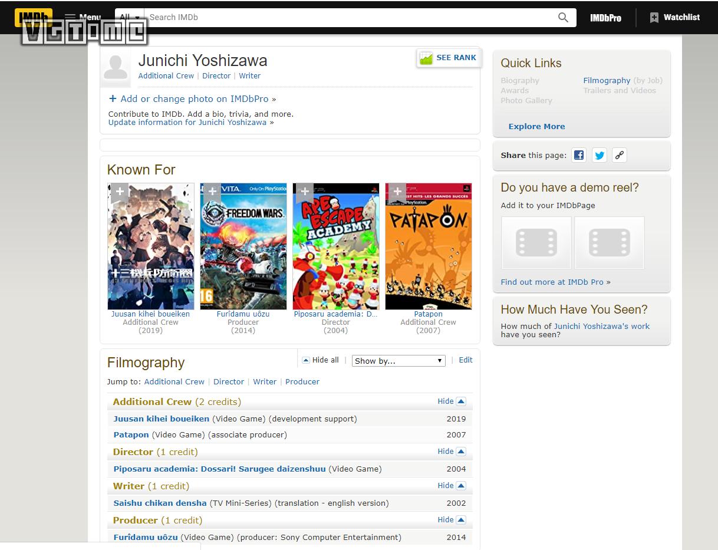Viewport: 718px width, 550px height.
Task: Open Juusan kihei boueiken filmography entry
Action: pyautogui.click(x=162, y=419)
